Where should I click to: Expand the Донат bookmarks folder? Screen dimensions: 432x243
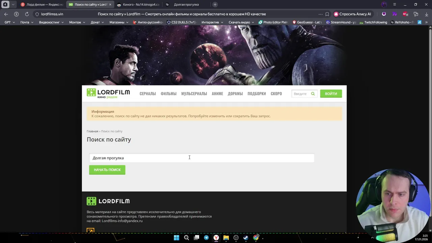[x=97, y=22]
